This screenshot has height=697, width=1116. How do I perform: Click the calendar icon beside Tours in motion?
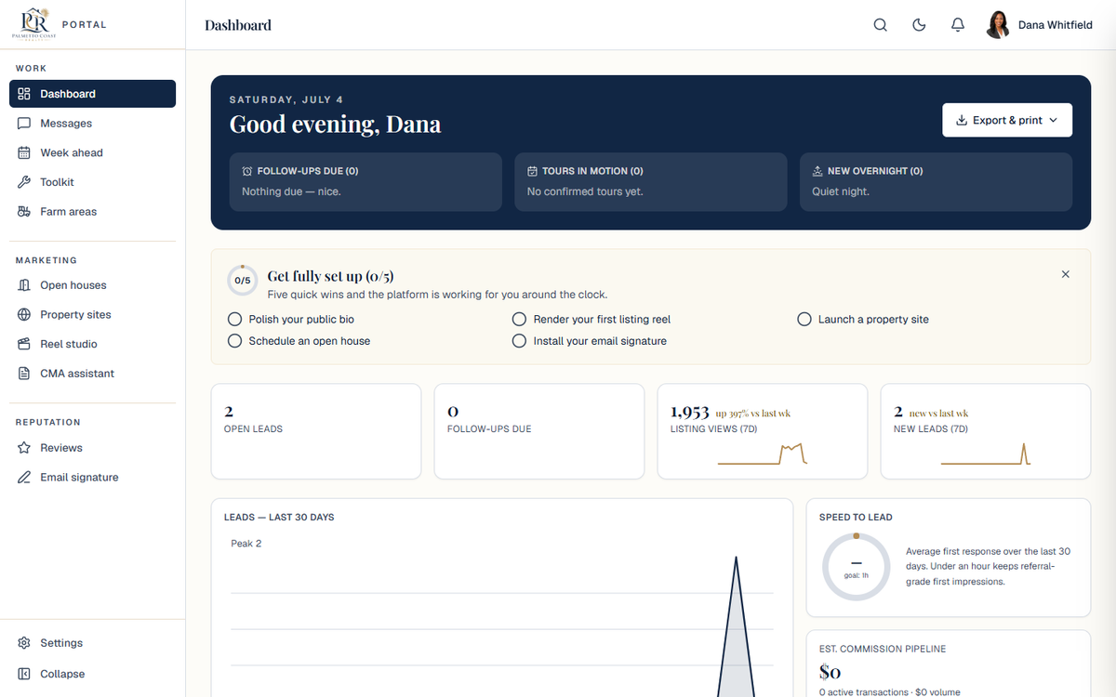click(x=532, y=171)
